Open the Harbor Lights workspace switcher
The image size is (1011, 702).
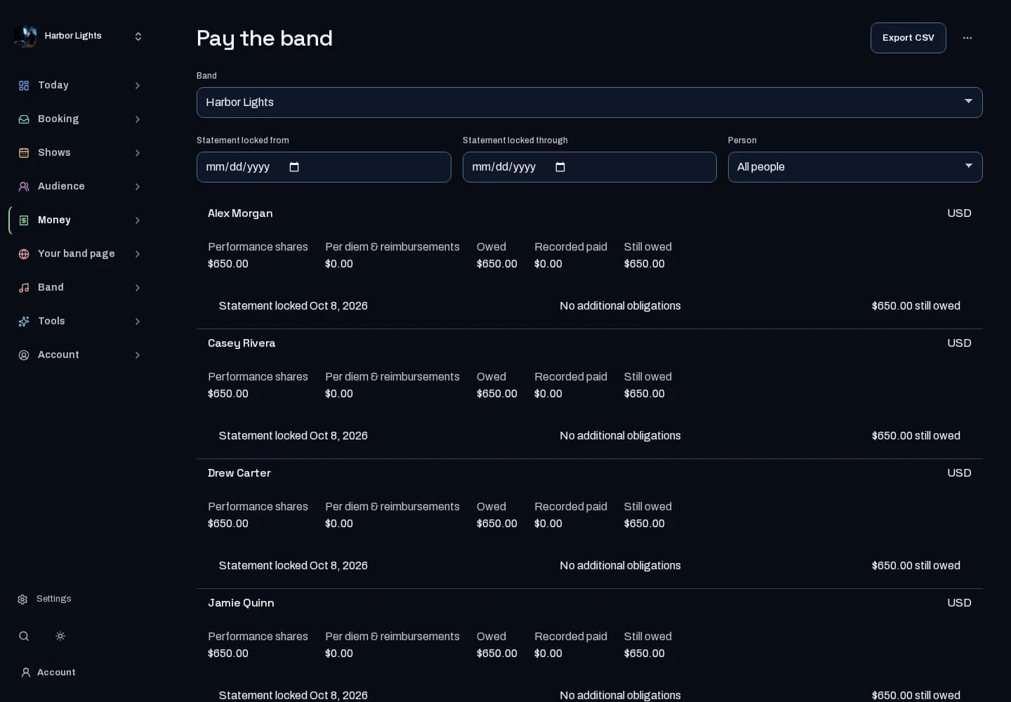pyautogui.click(x=79, y=36)
